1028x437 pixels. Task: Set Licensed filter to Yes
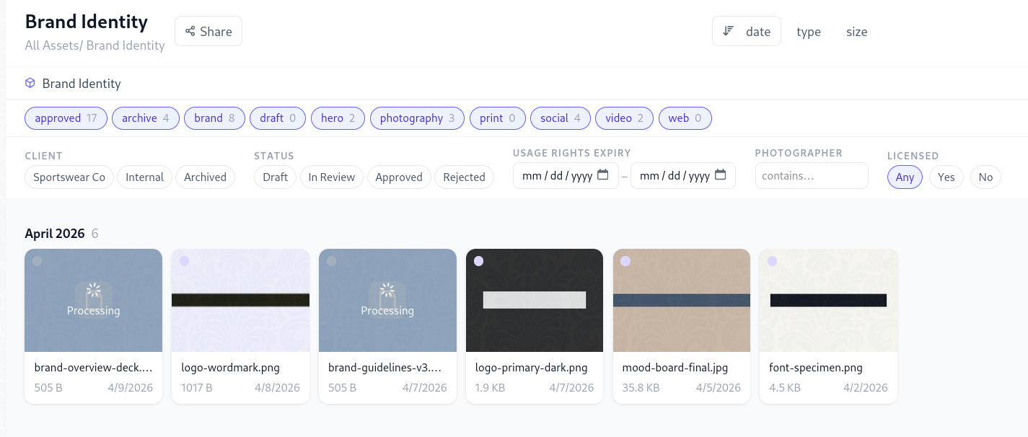click(x=946, y=177)
